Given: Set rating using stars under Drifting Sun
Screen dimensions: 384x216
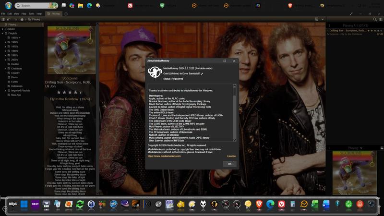Looking at the screenshot, I should 70,92.
